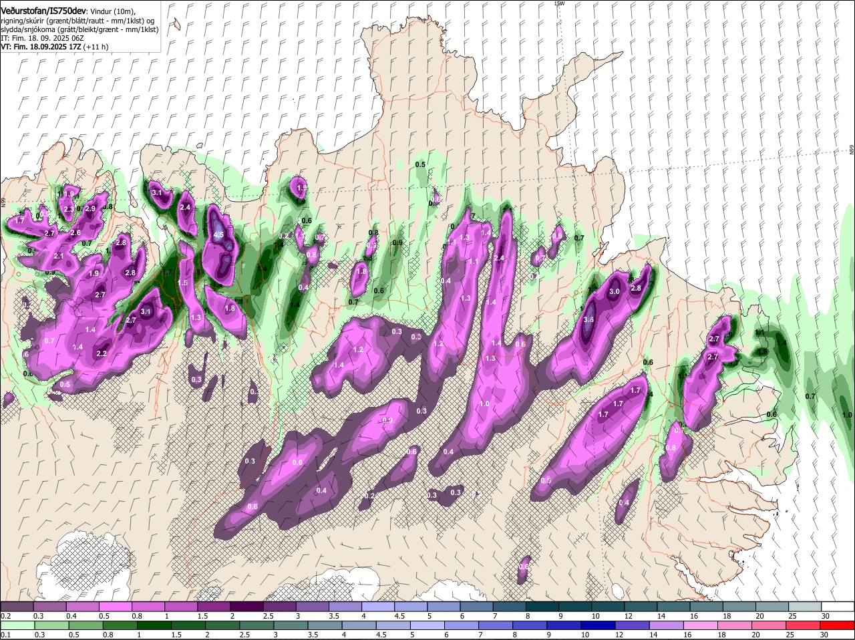Select the 2.2 precipitation value in the west
Screen dimensions: 855x640
(102, 353)
